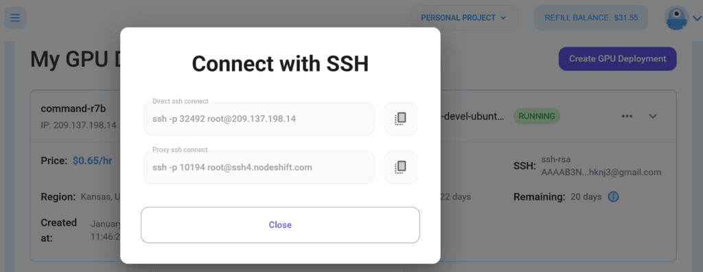Screen dimensions: 703x272
Task: Click the Proxy ssh connect field
Action: (259, 167)
